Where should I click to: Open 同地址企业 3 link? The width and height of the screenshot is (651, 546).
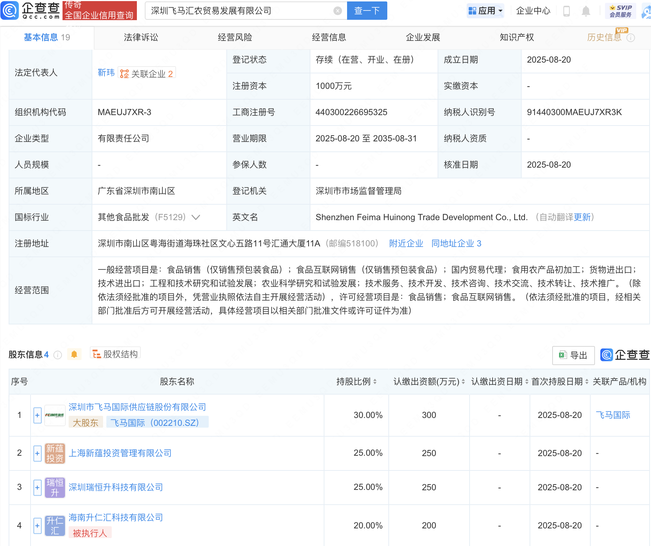pos(456,244)
